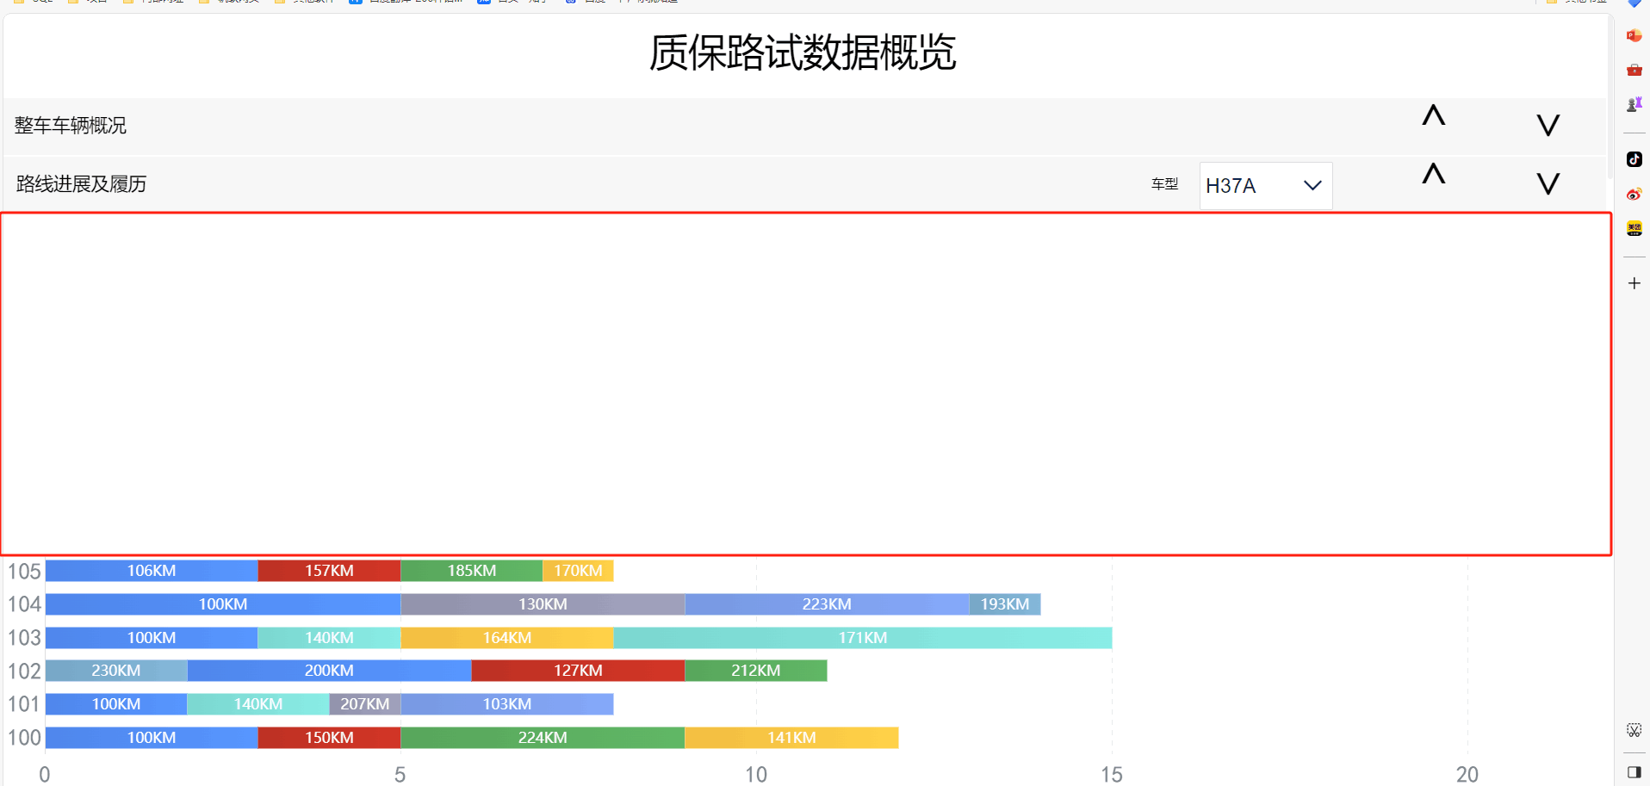Click the chevron arrow inside the H37A dropdown

pos(1312,186)
